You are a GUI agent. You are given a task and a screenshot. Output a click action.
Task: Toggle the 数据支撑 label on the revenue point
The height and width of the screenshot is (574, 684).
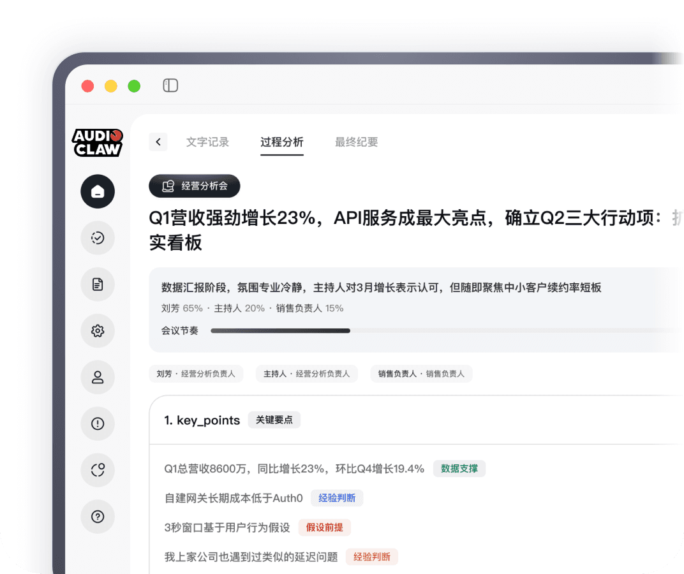[x=459, y=468]
